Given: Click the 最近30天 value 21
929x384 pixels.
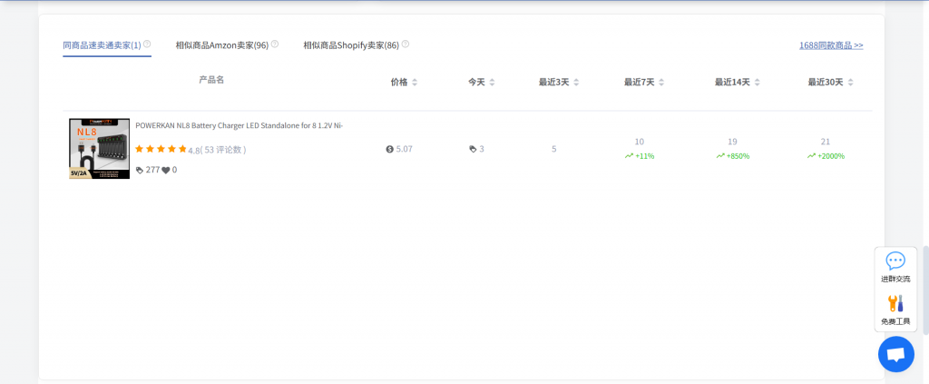Looking at the screenshot, I should coord(826,142).
